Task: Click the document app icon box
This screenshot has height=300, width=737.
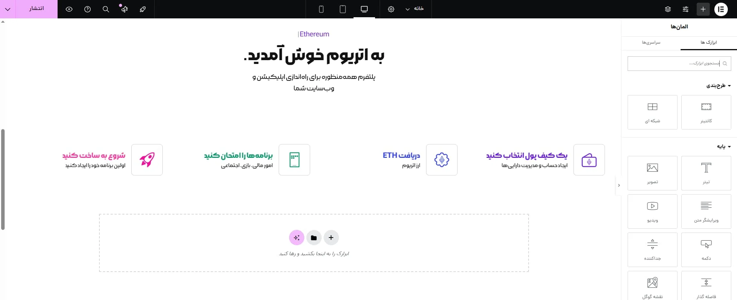Action: click(x=294, y=160)
